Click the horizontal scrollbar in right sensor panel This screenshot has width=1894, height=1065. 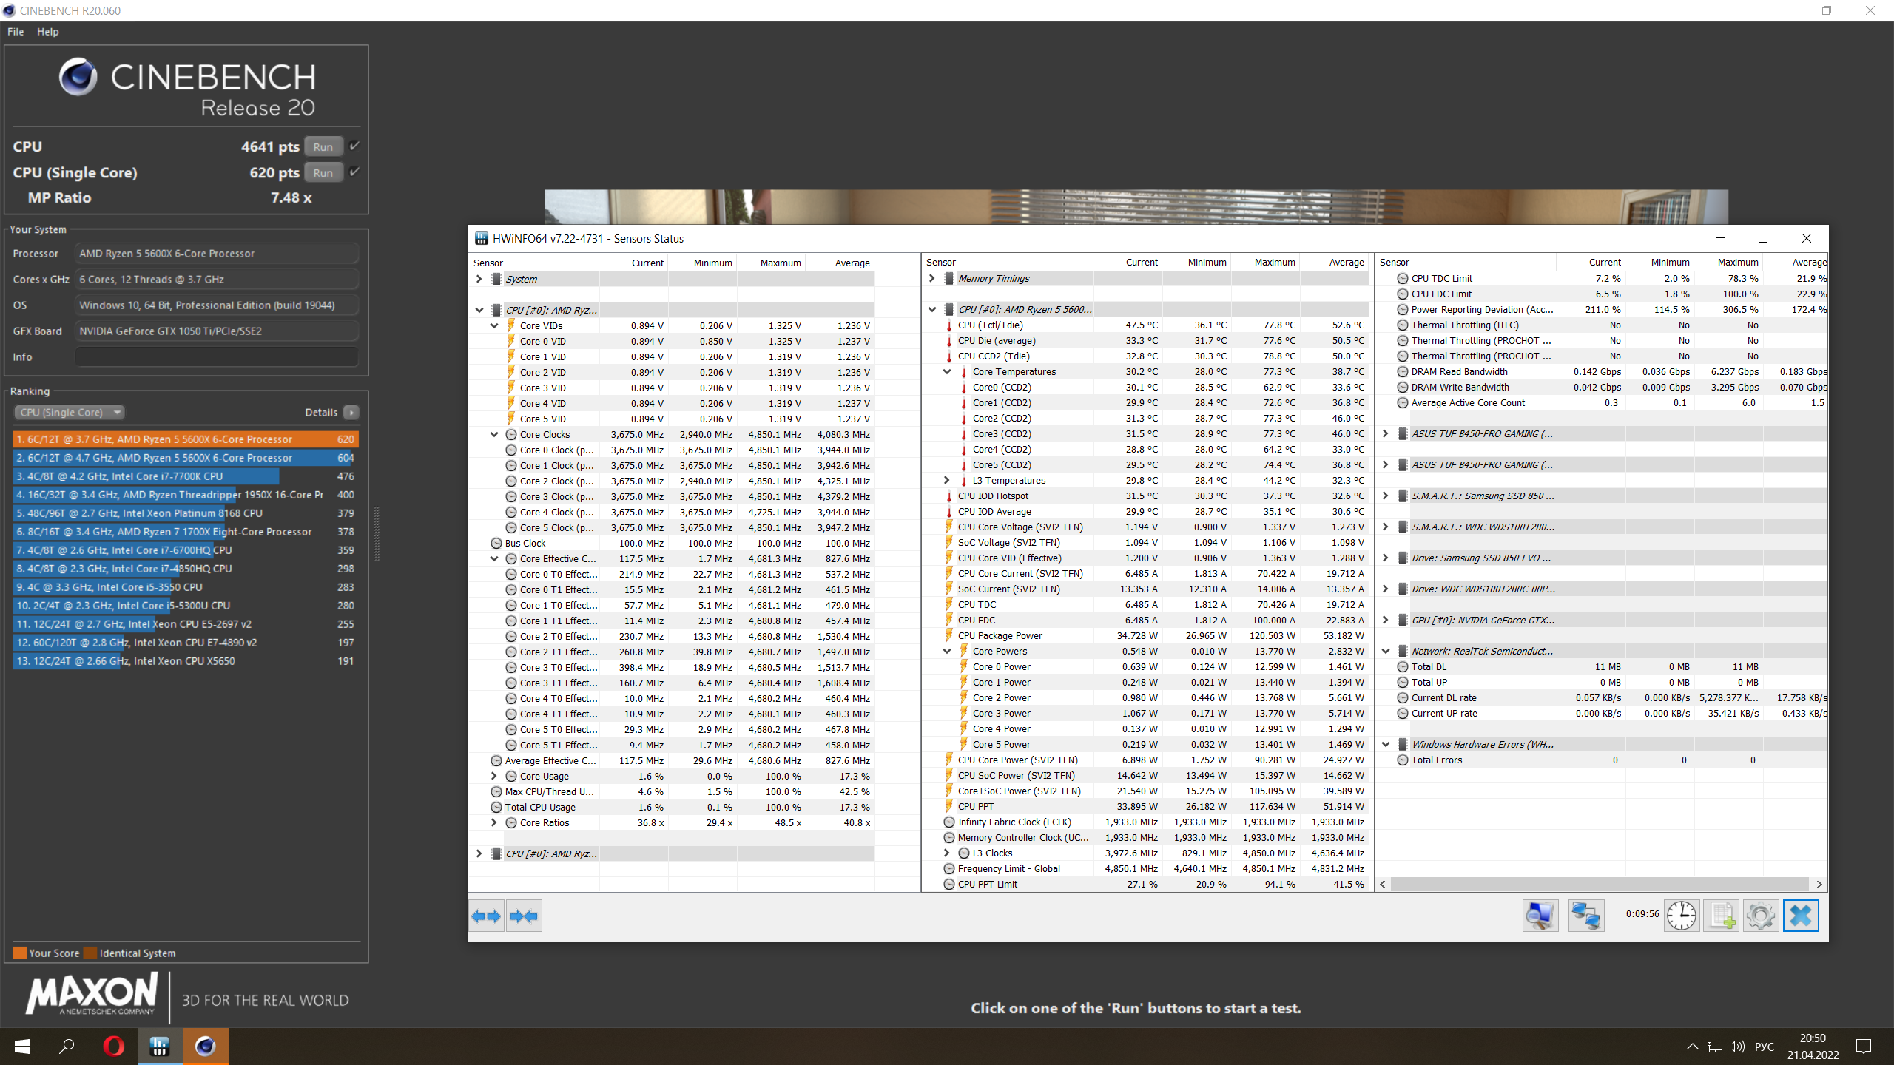1598,884
